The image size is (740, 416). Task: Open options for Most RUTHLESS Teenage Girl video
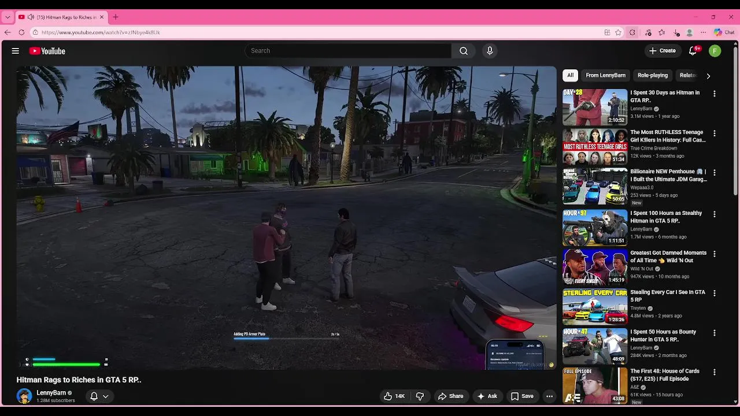pyautogui.click(x=715, y=133)
